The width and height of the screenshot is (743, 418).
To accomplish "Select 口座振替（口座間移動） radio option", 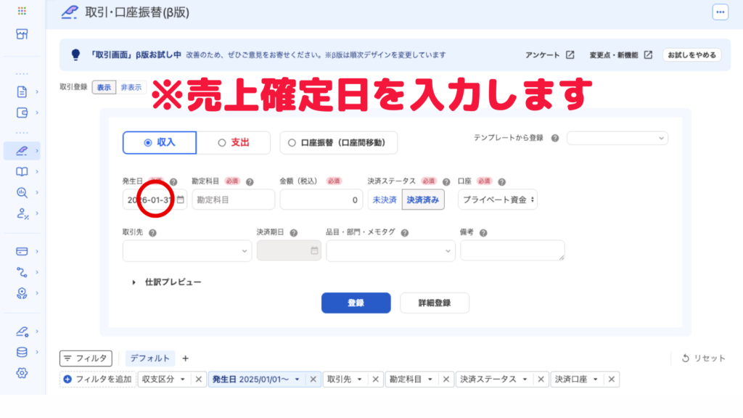I will (338, 143).
